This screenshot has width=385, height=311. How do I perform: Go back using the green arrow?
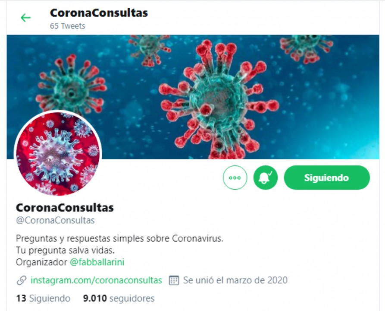25,18
